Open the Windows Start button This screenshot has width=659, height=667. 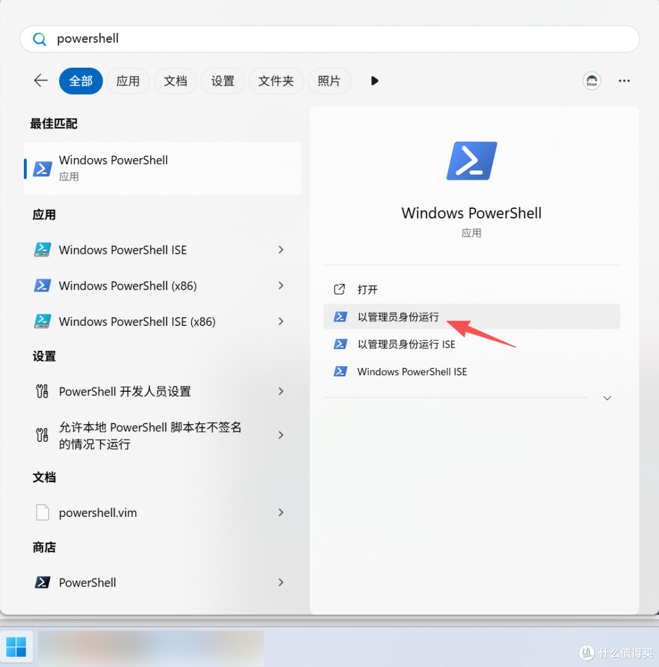(x=16, y=647)
